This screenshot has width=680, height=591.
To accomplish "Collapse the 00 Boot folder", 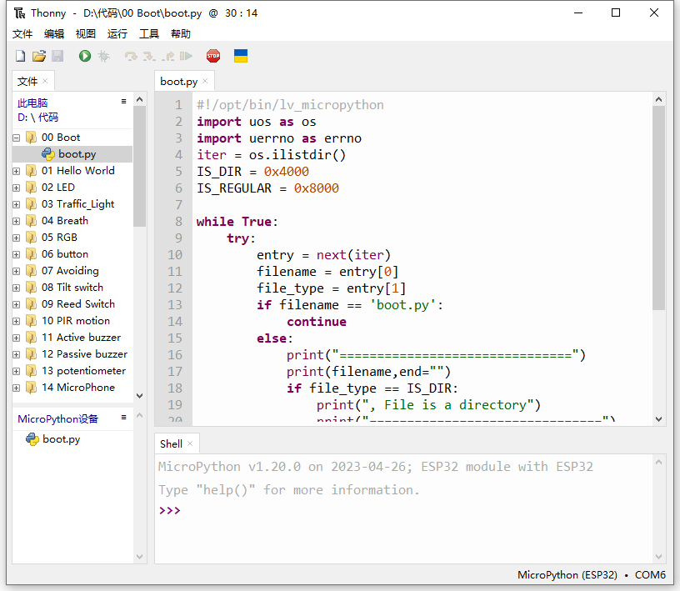I will tap(17, 138).
